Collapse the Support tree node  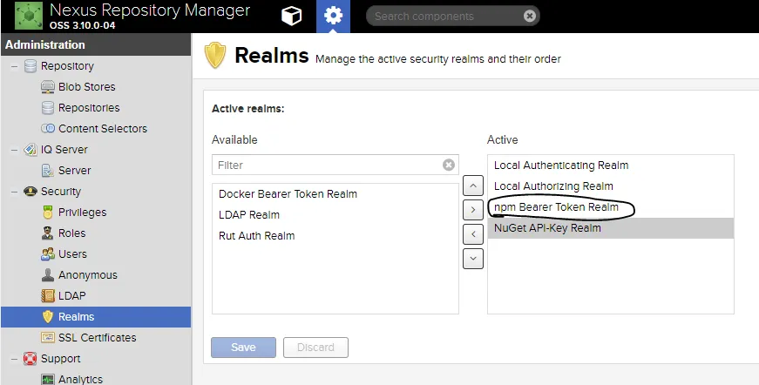[x=14, y=359]
